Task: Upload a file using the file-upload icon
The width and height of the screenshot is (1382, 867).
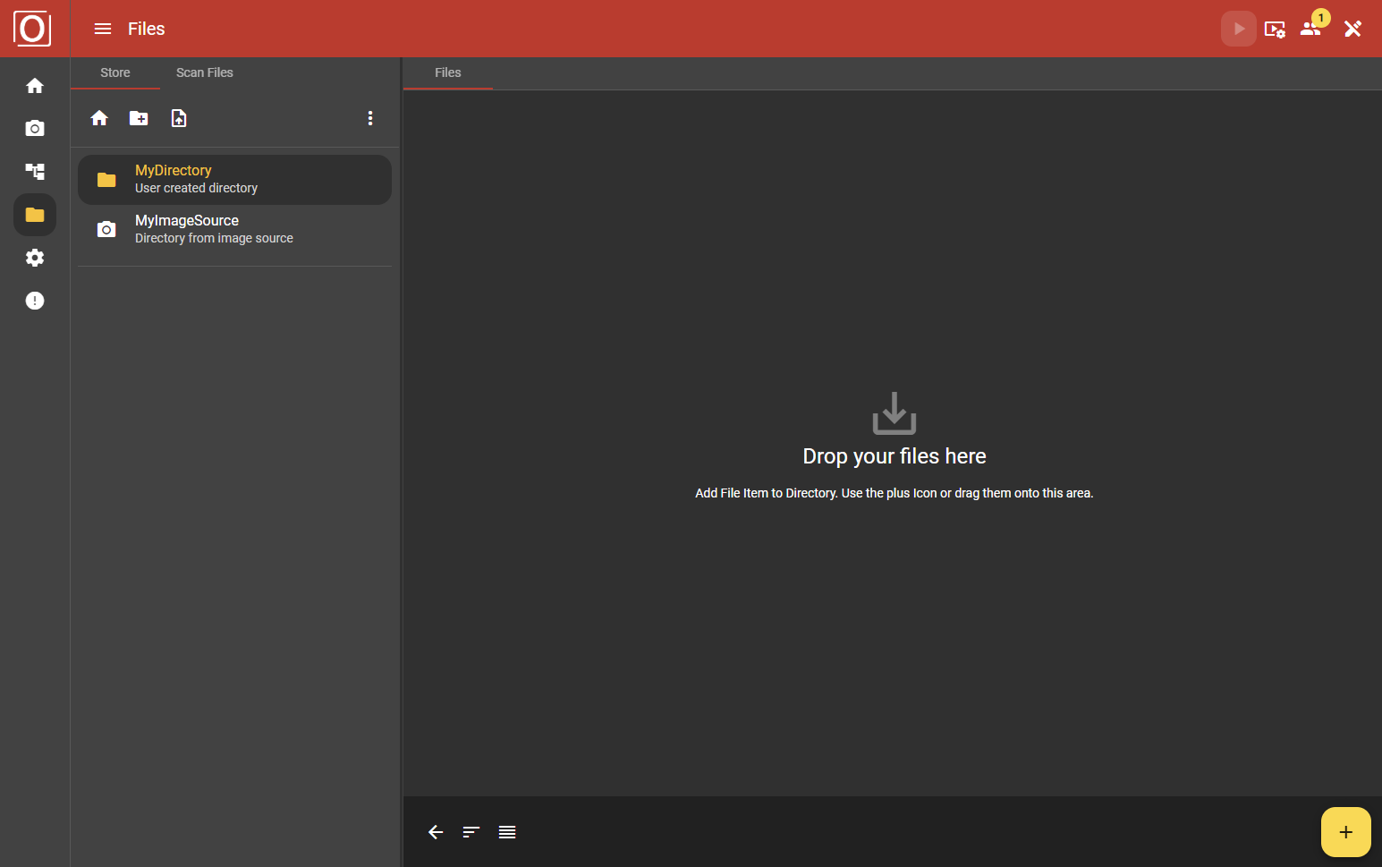Action: coord(179,117)
